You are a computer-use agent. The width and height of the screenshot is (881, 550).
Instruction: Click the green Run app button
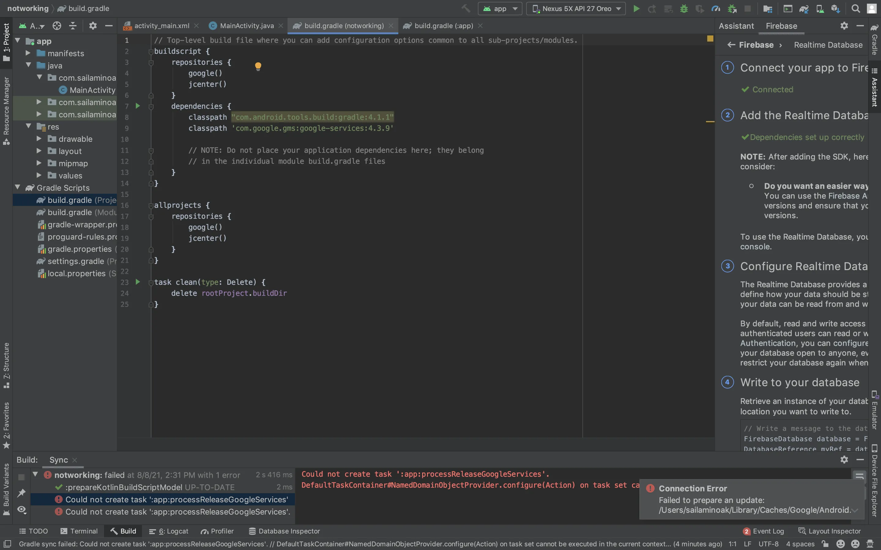tap(636, 9)
